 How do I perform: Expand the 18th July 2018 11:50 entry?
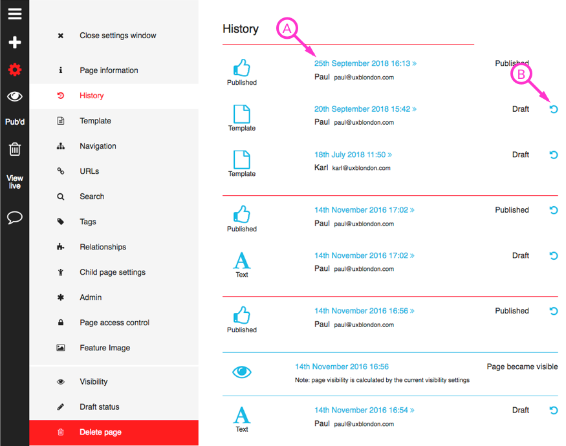pos(353,154)
